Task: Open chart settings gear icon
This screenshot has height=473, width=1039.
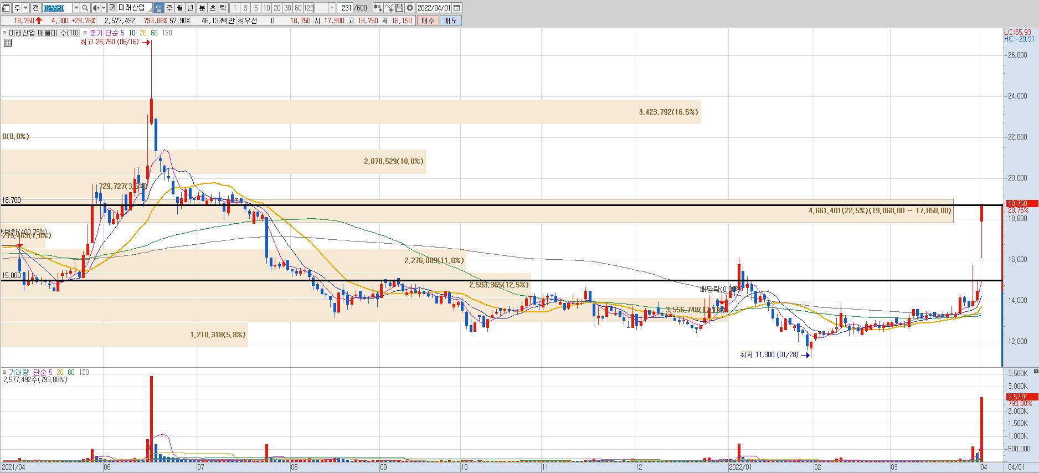Action: point(410,8)
